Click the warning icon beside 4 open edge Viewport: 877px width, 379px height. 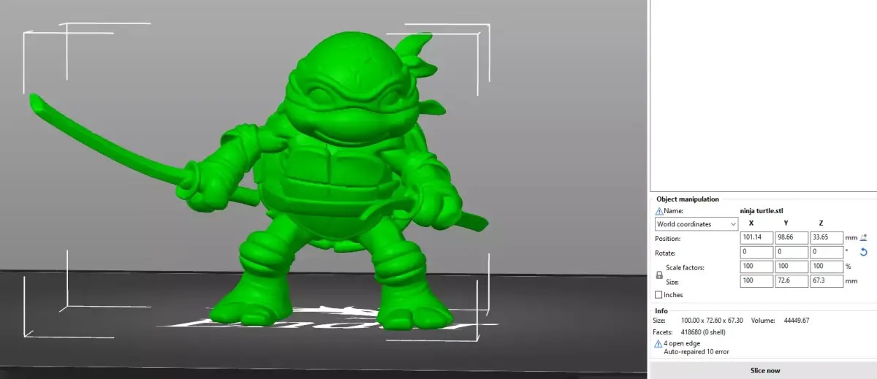(658, 342)
